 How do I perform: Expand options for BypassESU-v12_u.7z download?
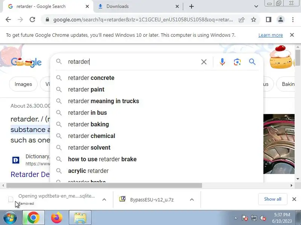point(192,199)
